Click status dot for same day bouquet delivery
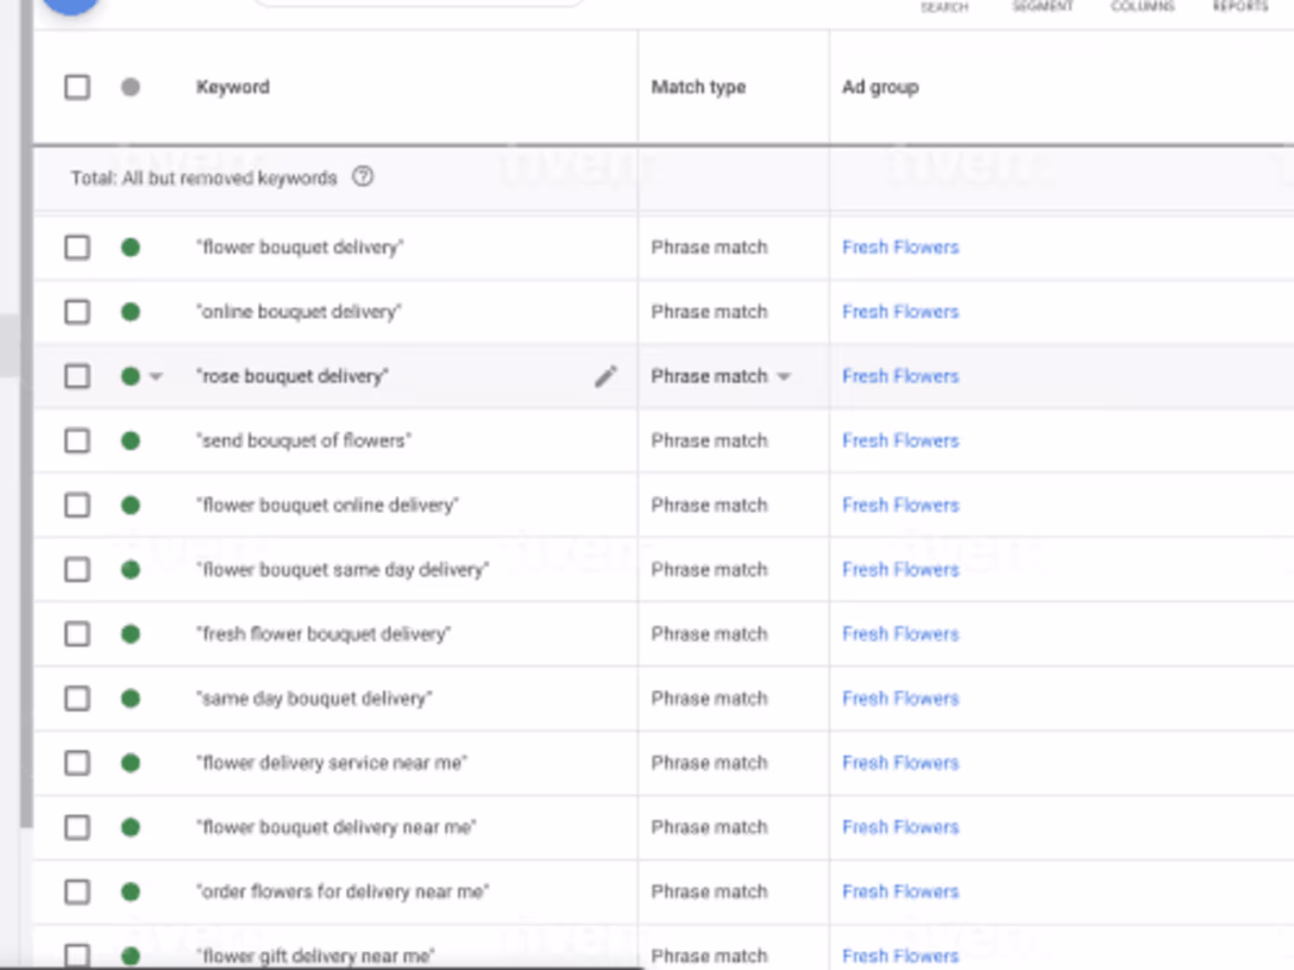 tap(130, 698)
